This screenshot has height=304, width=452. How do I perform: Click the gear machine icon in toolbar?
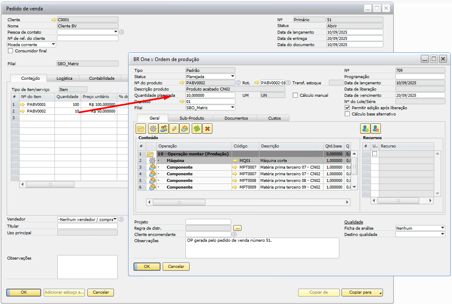coord(153,129)
